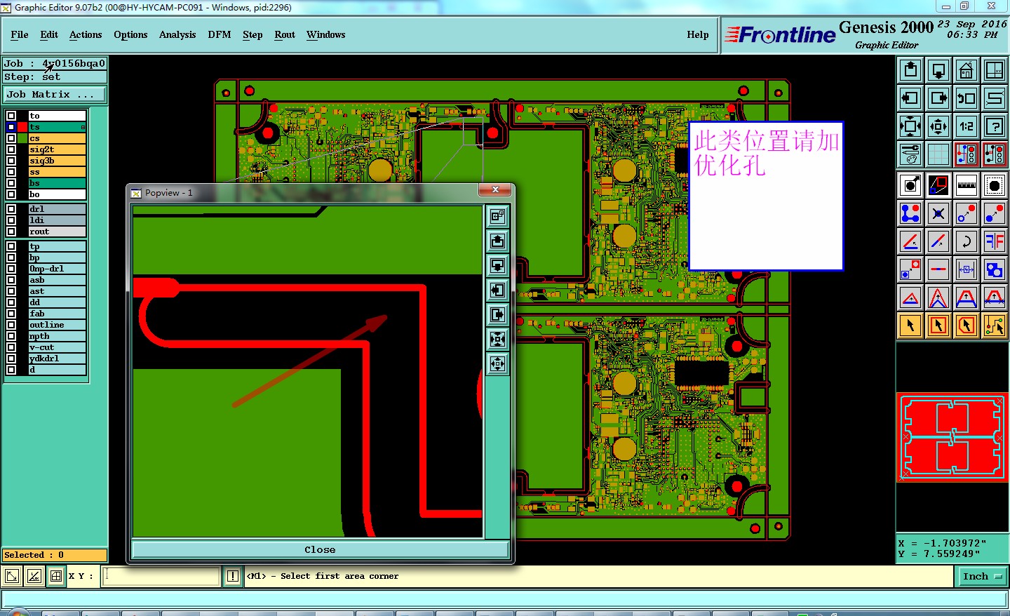Click the Home view icon
This screenshot has height=616, width=1010.
point(967,70)
